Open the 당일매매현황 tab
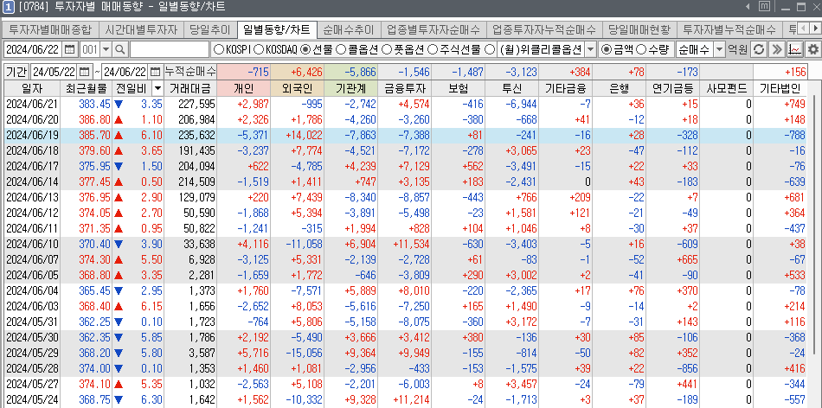 click(638, 29)
